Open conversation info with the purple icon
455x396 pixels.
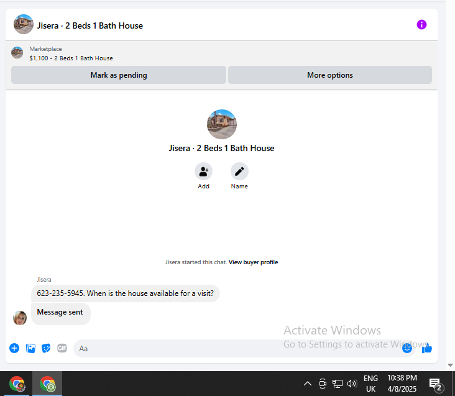click(421, 25)
